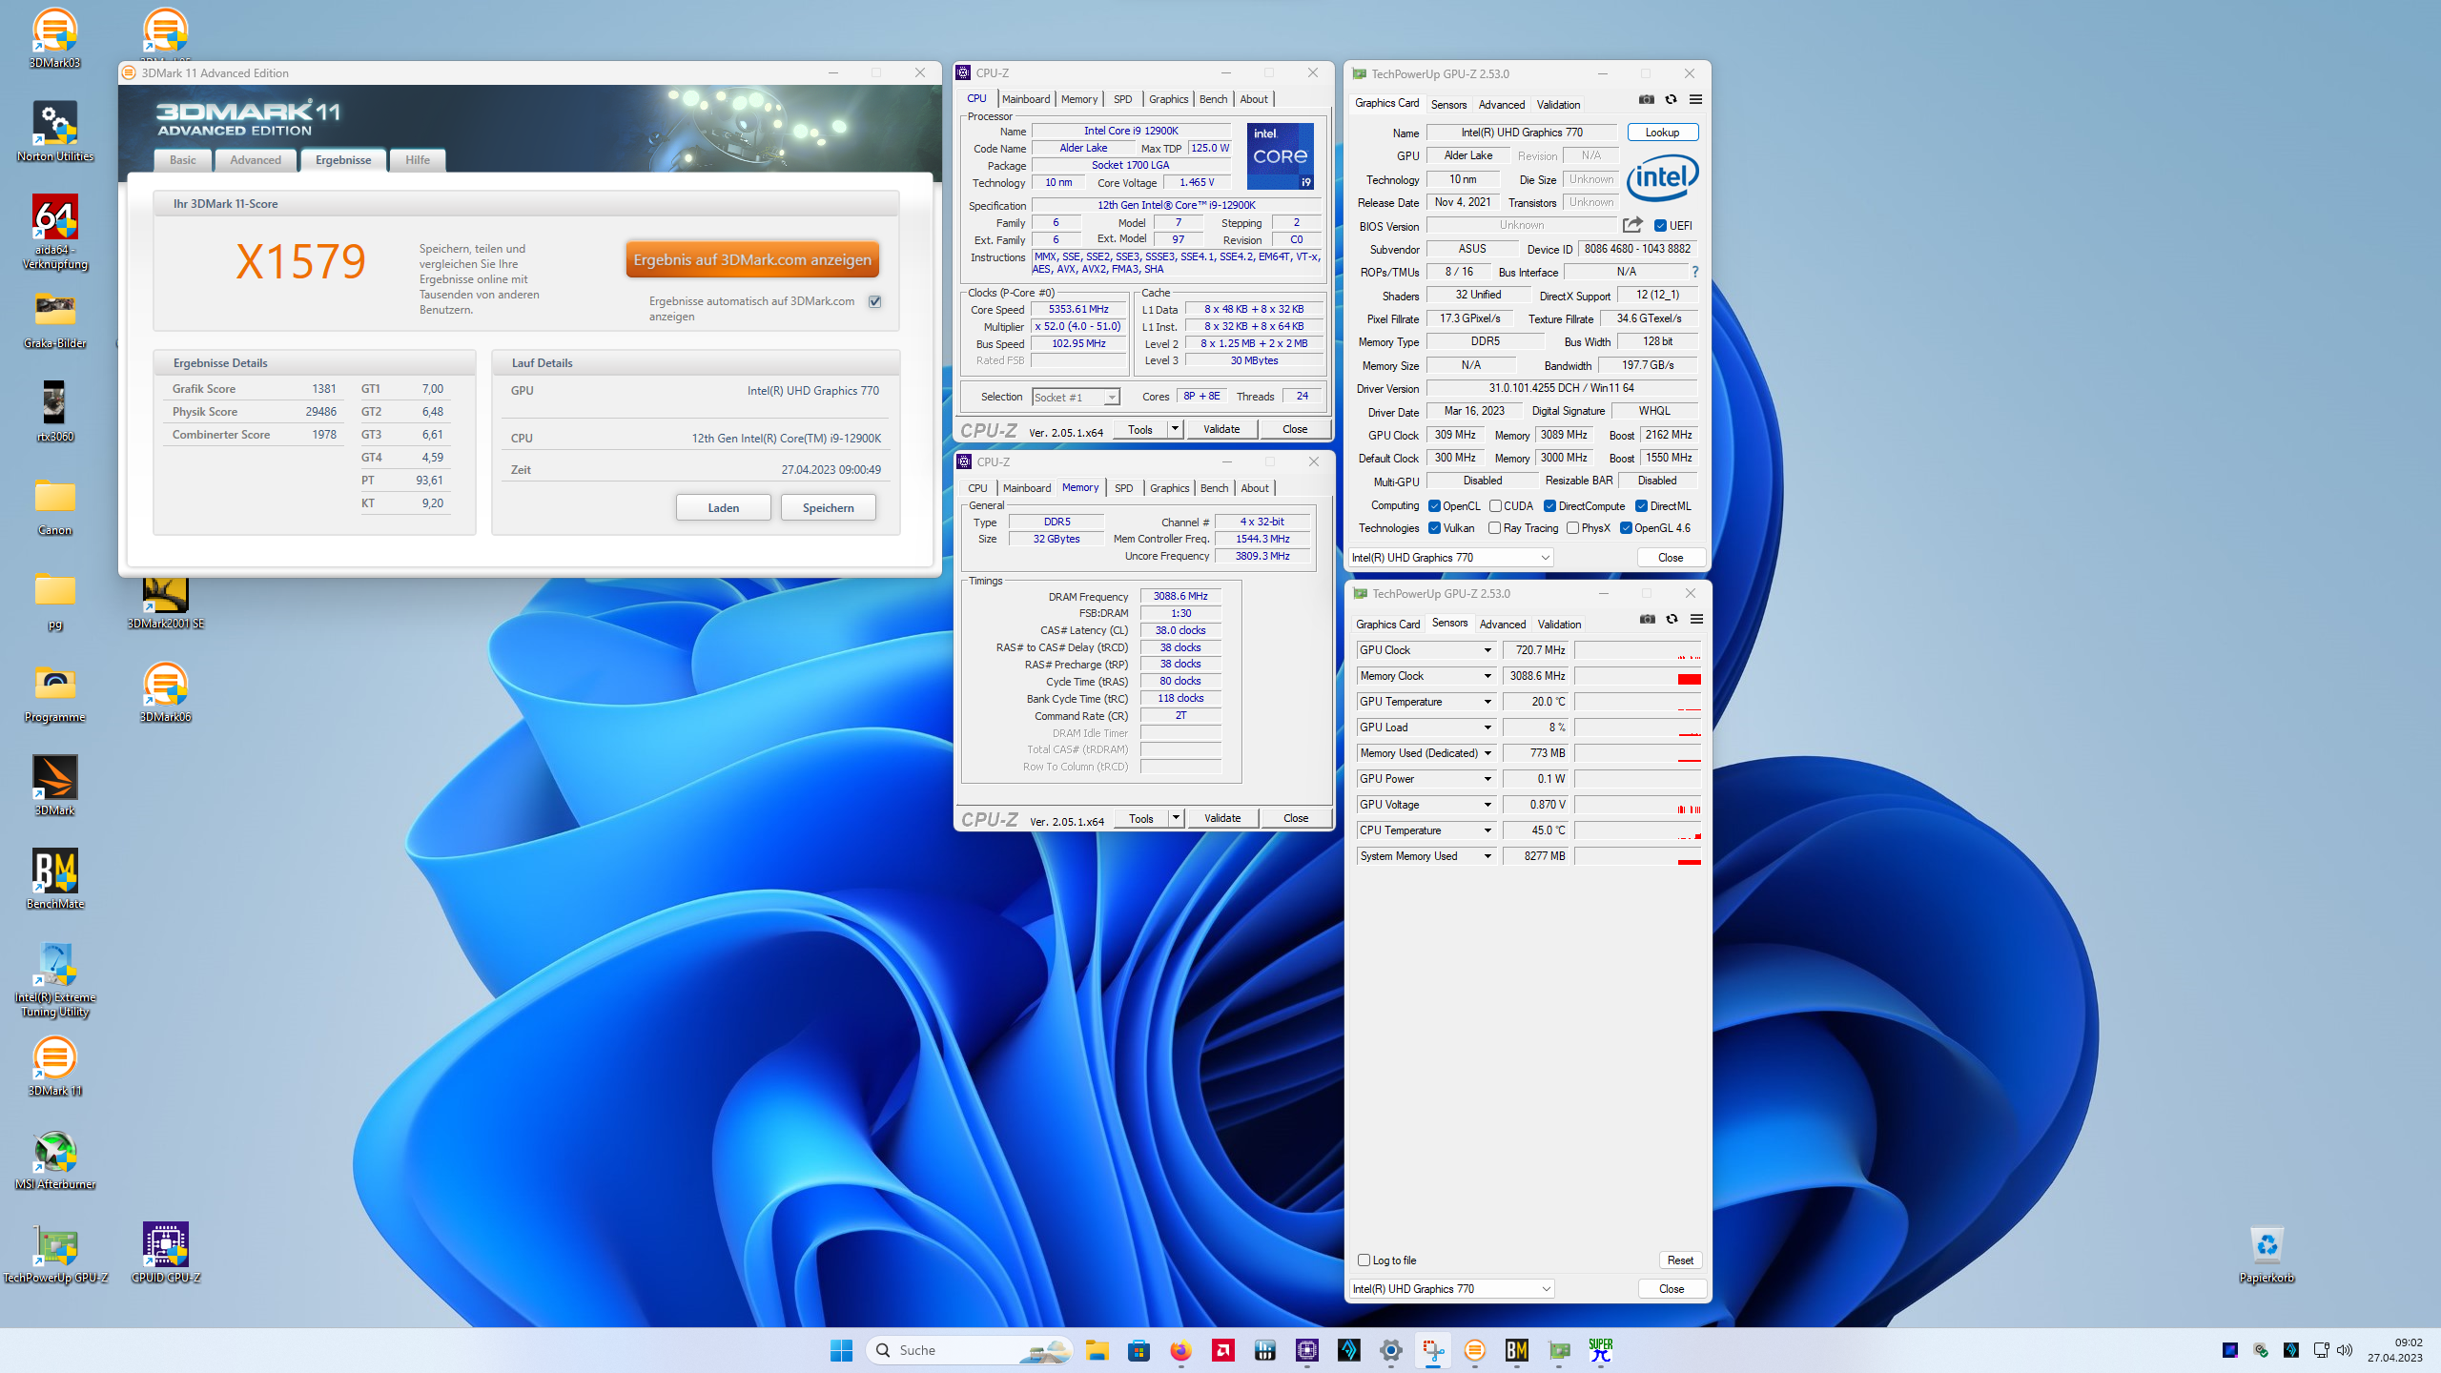Toggle the OpenCL checkbox
The image size is (2441, 1373).
(1434, 506)
